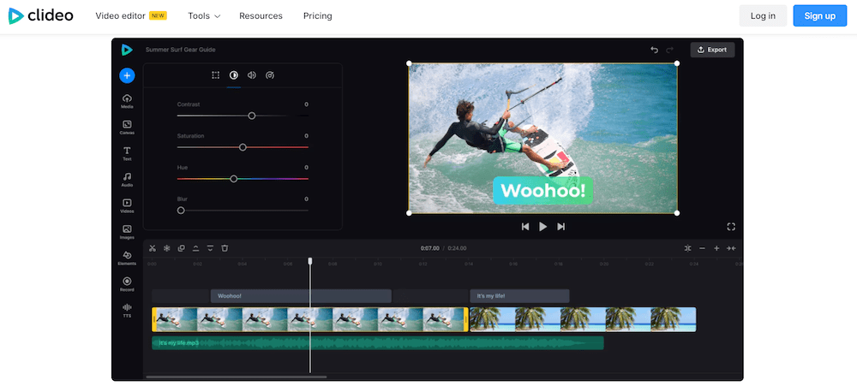Click the Export button
Image resolution: width=857 pixels, height=392 pixels.
(x=712, y=50)
